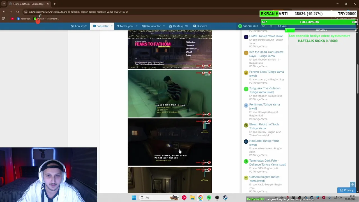The width and height of the screenshot is (359, 202).
Task: Expand the Neler yeni dropdown arrow
Action: pyautogui.click(x=137, y=26)
